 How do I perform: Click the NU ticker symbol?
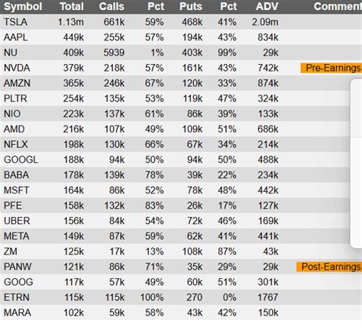click(x=11, y=53)
